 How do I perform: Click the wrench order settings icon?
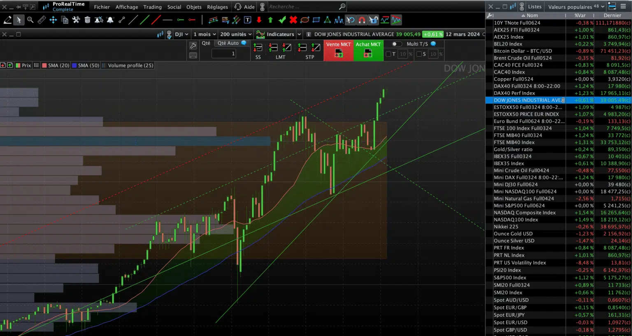click(x=193, y=45)
